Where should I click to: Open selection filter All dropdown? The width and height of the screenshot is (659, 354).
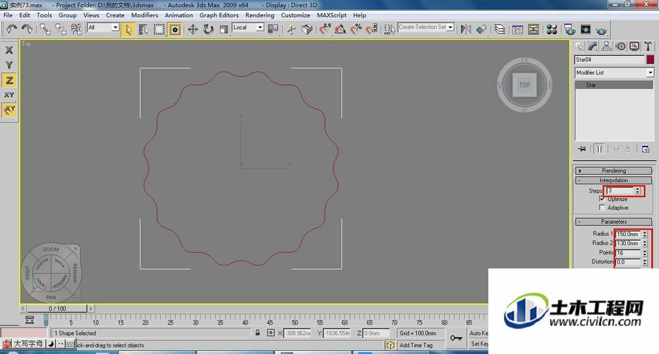[103, 27]
